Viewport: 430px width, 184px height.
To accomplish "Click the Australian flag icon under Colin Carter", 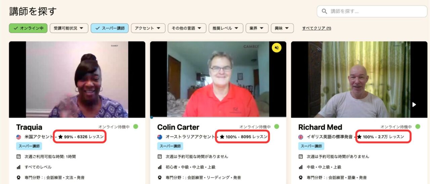I will click(160, 137).
